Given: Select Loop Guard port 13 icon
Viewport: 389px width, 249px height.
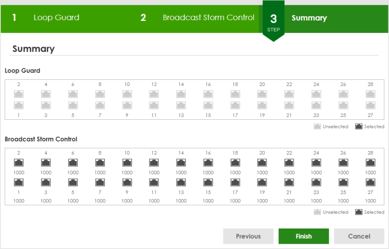Looking at the screenshot, I should 181,105.
